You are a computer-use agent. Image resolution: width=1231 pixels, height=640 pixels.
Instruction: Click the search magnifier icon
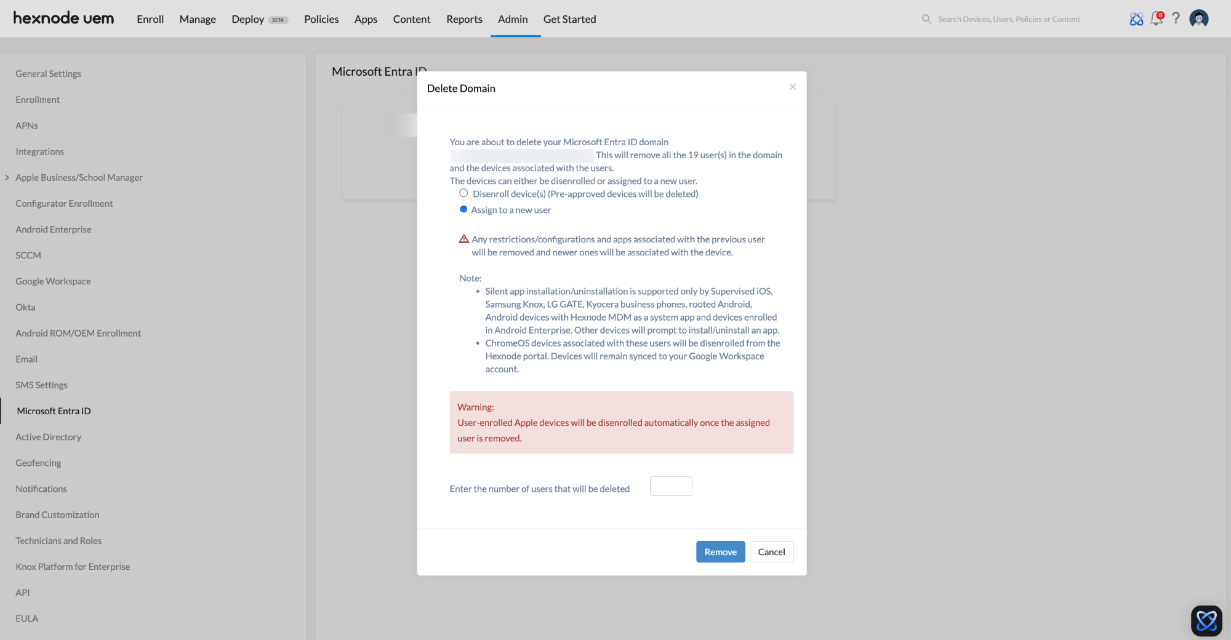tap(926, 19)
